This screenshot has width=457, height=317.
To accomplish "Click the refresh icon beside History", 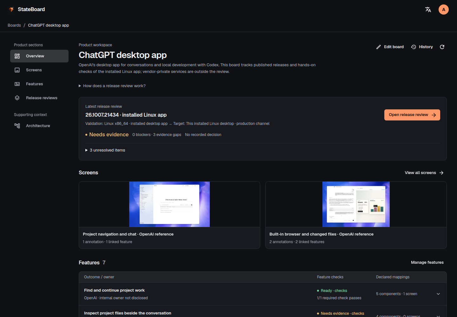I will coord(442,47).
